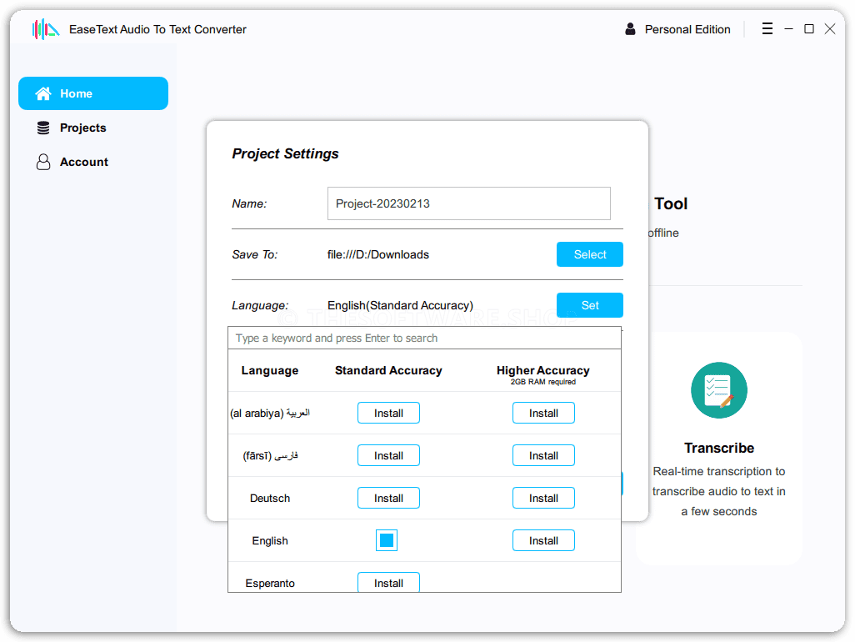The image size is (855, 642).
Task: Toggle the English Standard Accuracy blue checkbox
Action: [x=387, y=540]
